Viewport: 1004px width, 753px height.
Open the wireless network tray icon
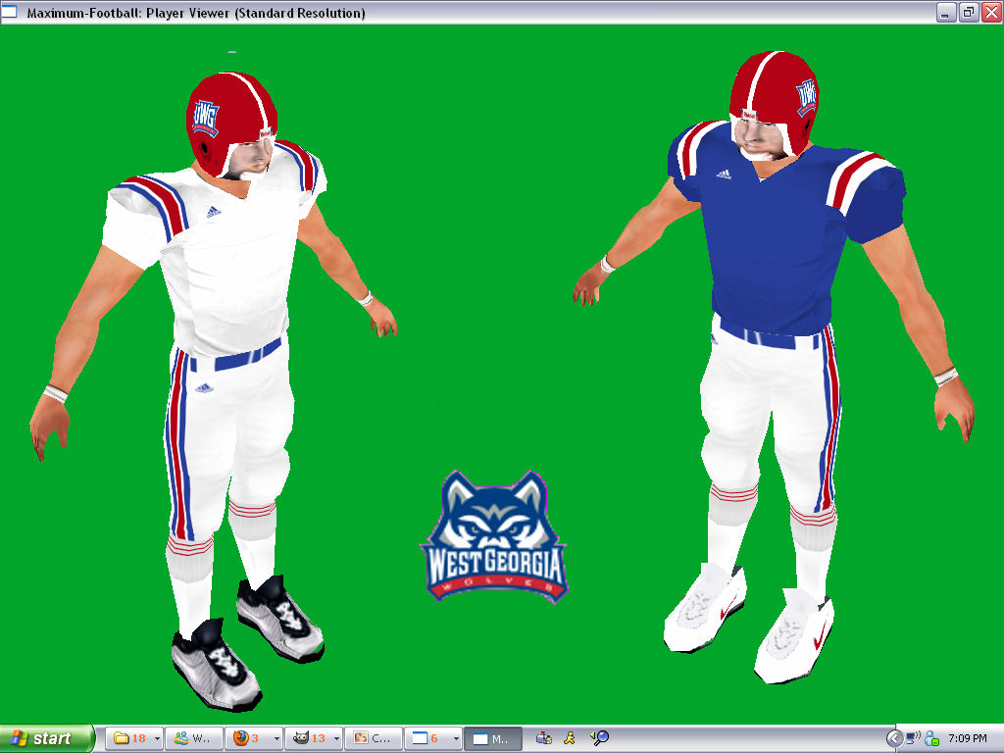pyautogui.click(x=913, y=738)
